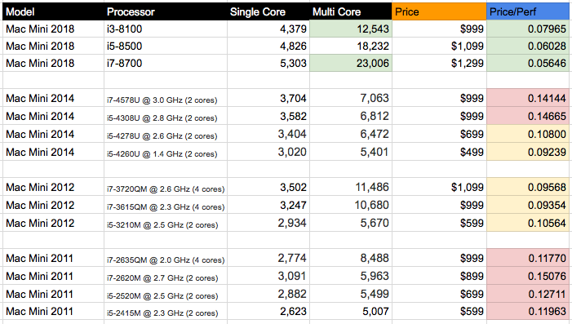Screen dimensions: 572x324
Task: Select the i5-2415M @ 2.3 GHz cell
Action: [166, 312]
